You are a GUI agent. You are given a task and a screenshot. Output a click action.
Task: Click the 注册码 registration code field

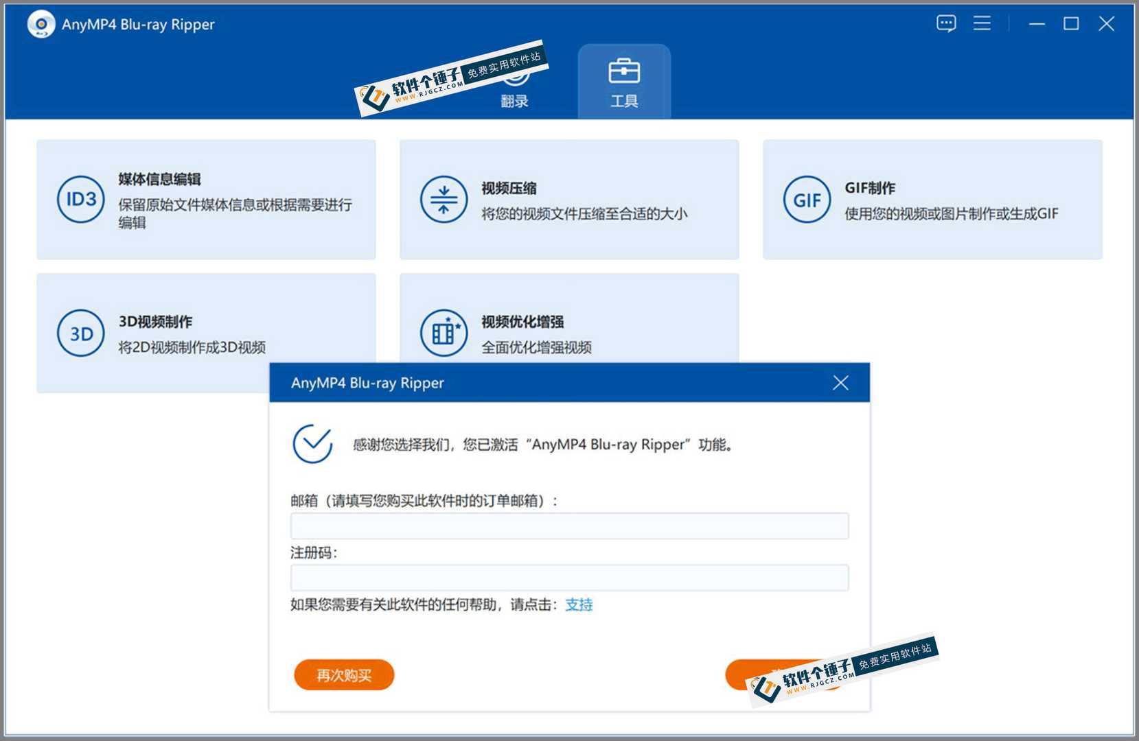point(569,578)
